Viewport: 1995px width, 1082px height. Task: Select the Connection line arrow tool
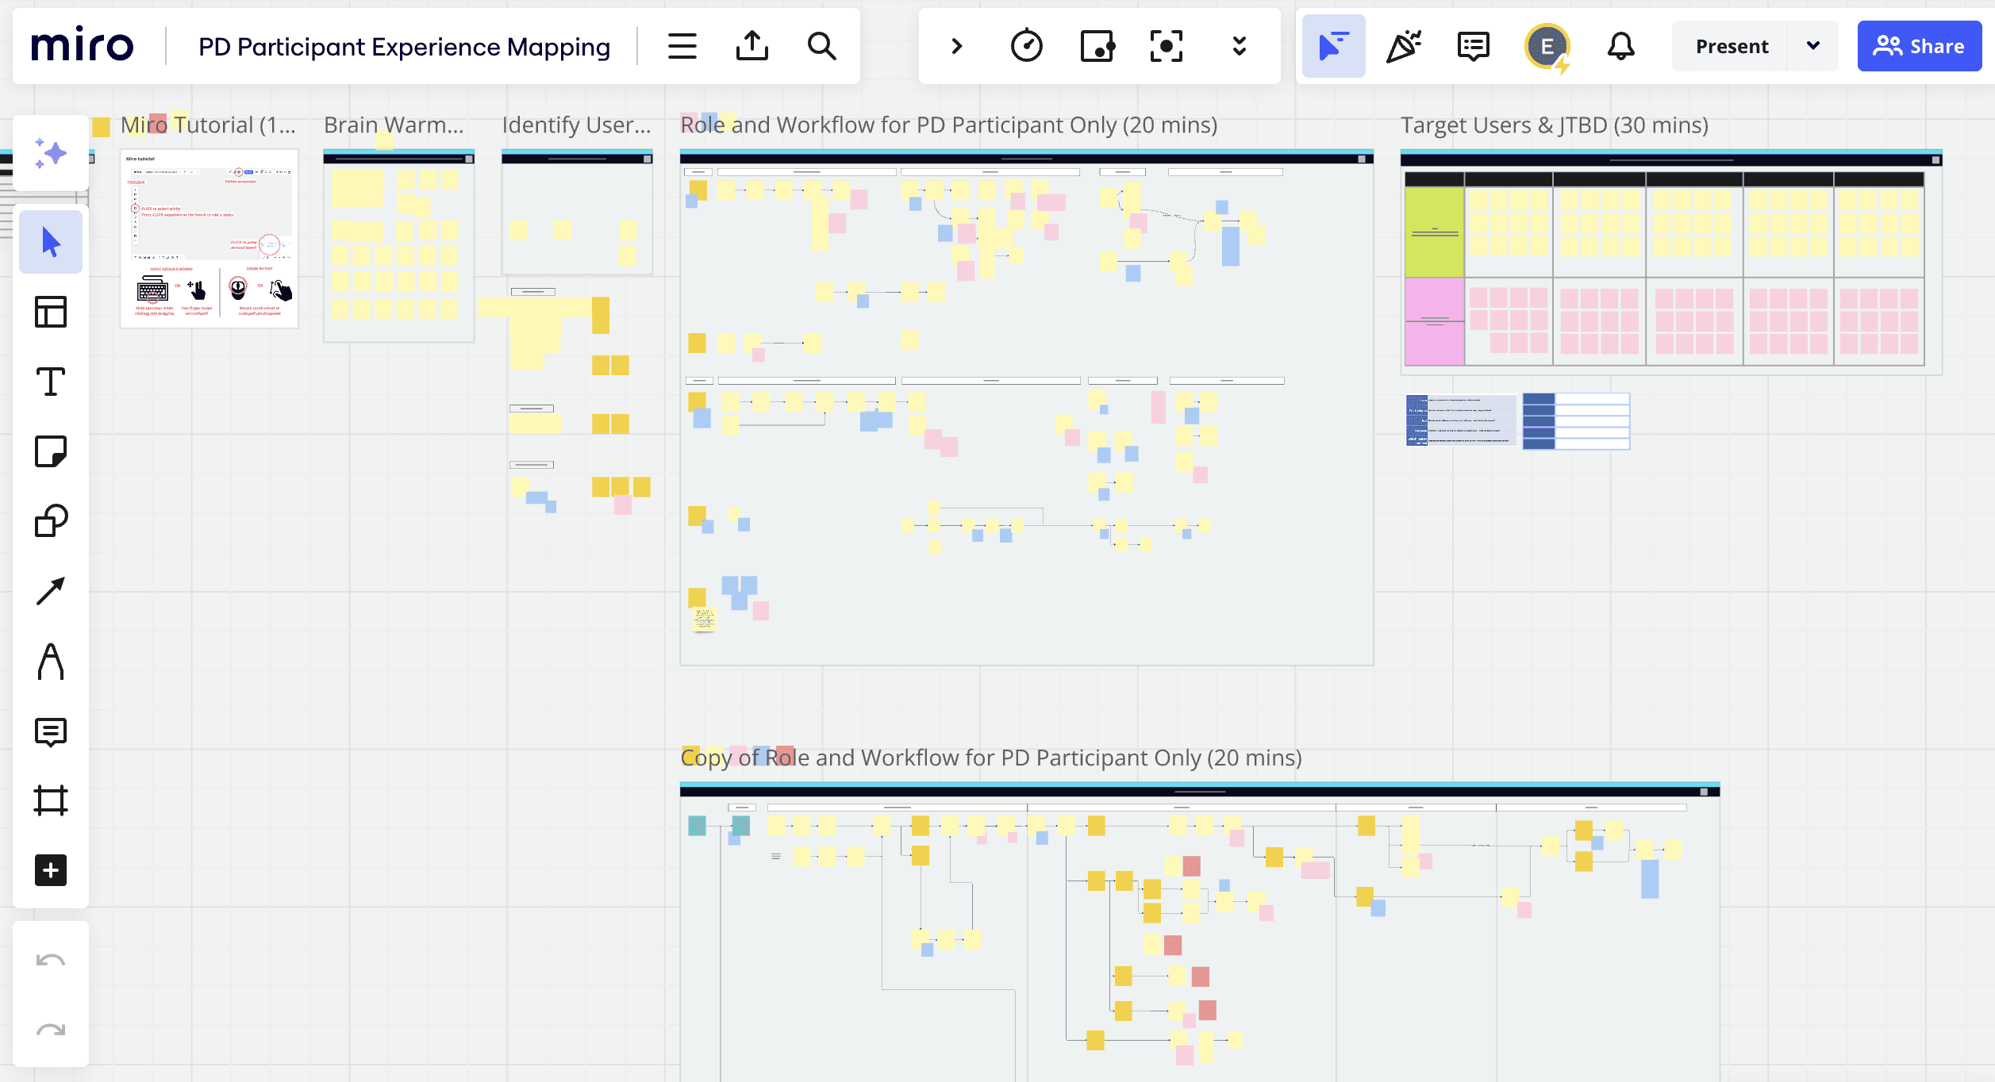coord(51,591)
